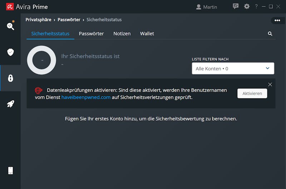Screen dimensions: 286x189
Task: Open the three-dots more options menu
Action: pos(277,20)
